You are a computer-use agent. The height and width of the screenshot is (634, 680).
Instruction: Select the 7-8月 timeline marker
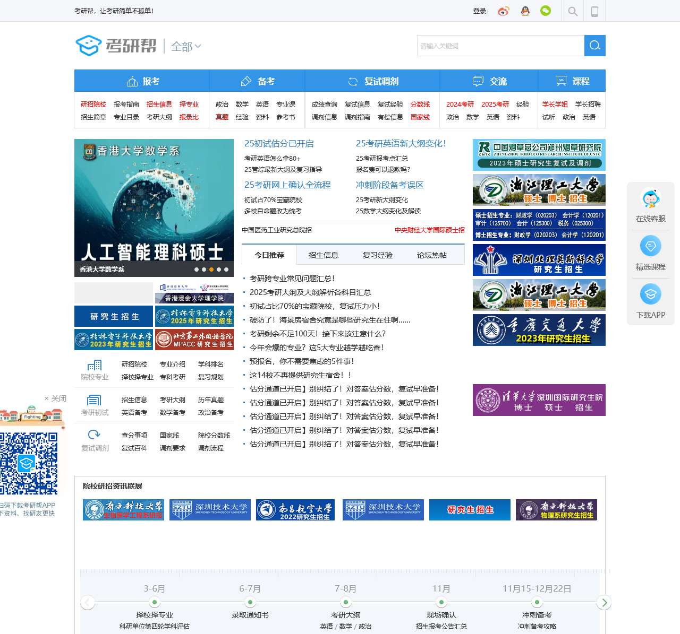[346, 602]
